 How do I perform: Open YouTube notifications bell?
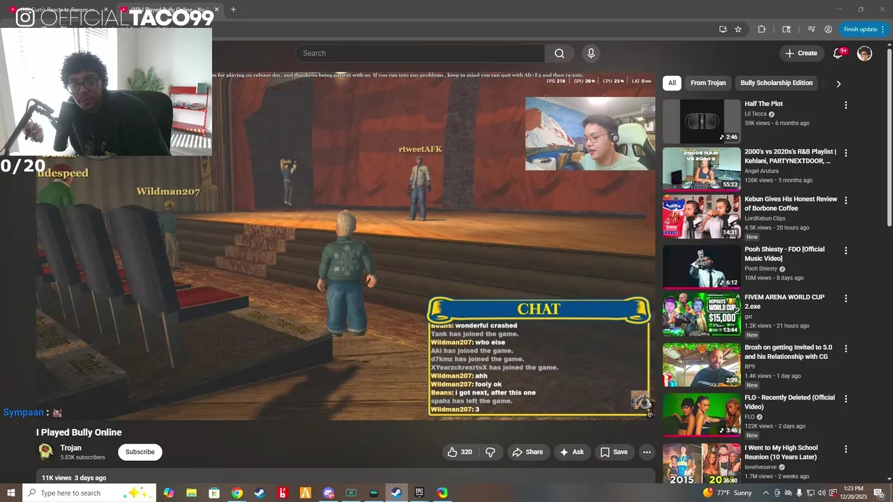(x=839, y=54)
